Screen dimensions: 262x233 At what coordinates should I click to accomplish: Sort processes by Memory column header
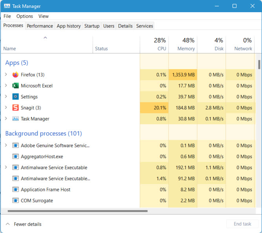pyautogui.click(x=183, y=44)
